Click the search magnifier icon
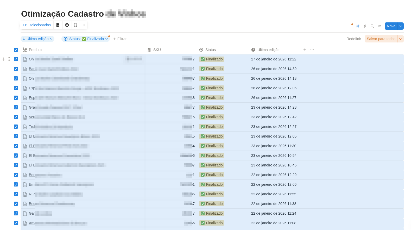 372,26
